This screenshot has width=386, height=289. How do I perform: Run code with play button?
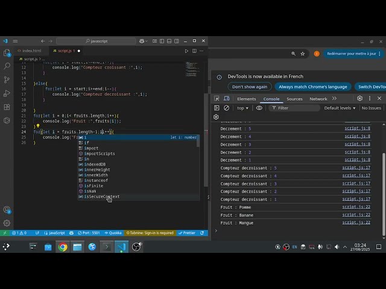(x=186, y=51)
